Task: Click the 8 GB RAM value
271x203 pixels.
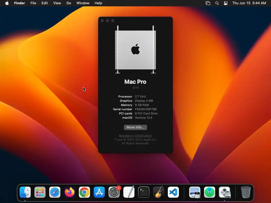Action: (x=142, y=105)
